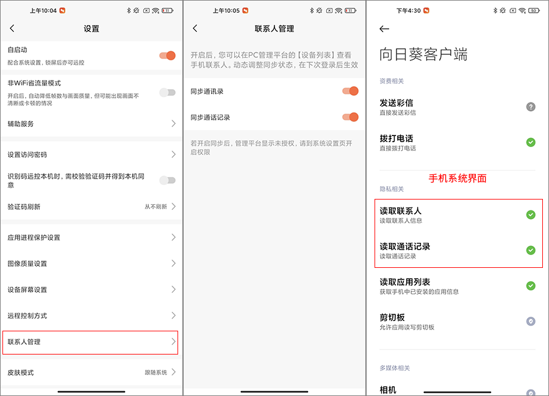549x396 pixels.
Task: Open 设备屏幕设置 chevron
Action: [173, 289]
